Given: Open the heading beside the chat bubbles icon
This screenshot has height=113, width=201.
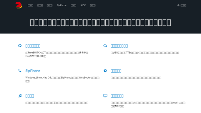Looking at the screenshot, I should [x=119, y=46].
